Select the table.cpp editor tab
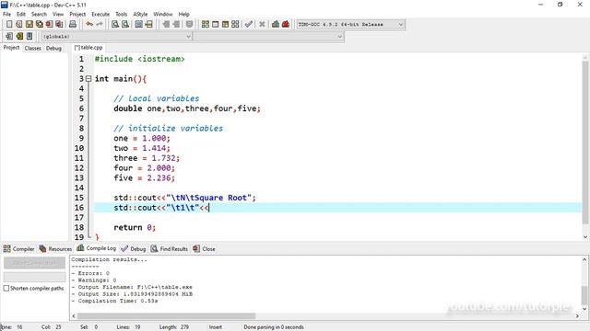The width and height of the screenshot is (590, 331). (88, 47)
